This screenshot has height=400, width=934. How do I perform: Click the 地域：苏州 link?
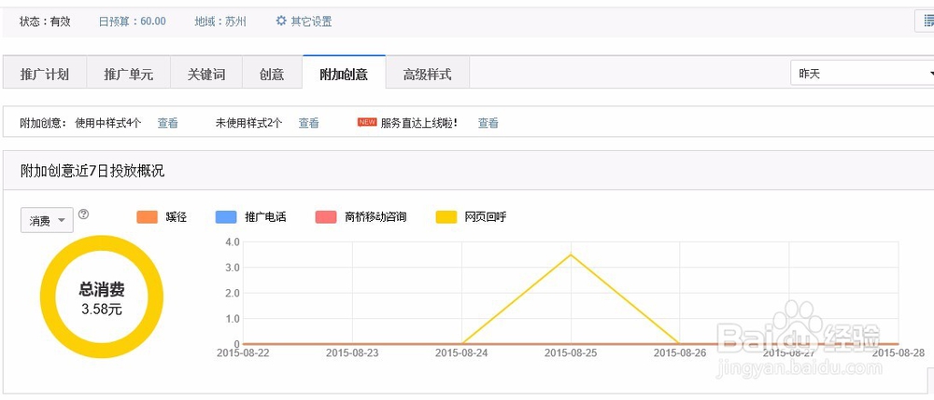[x=219, y=21]
